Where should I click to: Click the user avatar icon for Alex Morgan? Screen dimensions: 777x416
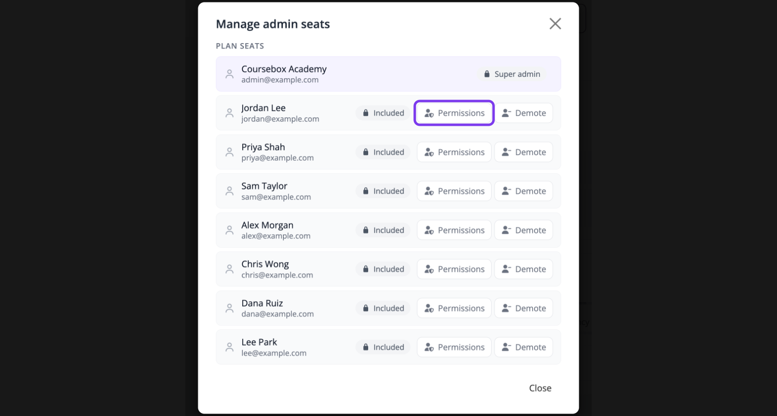[x=229, y=230]
